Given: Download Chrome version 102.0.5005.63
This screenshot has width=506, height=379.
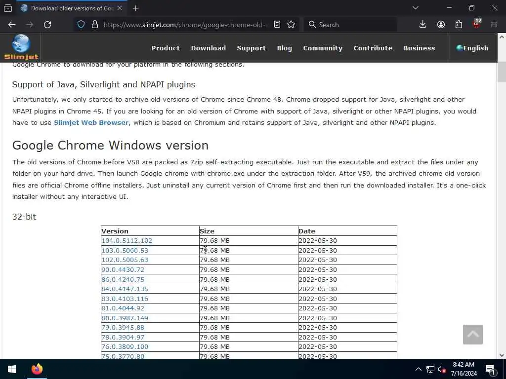Looking at the screenshot, I should tap(125, 260).
